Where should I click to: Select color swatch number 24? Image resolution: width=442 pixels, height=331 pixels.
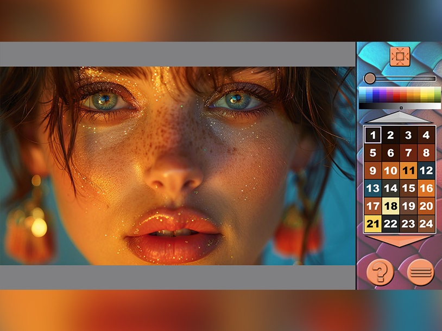coord(426,224)
